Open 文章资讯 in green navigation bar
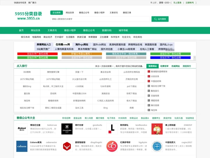Screen dimensions: 210x158 pos(52,30)
